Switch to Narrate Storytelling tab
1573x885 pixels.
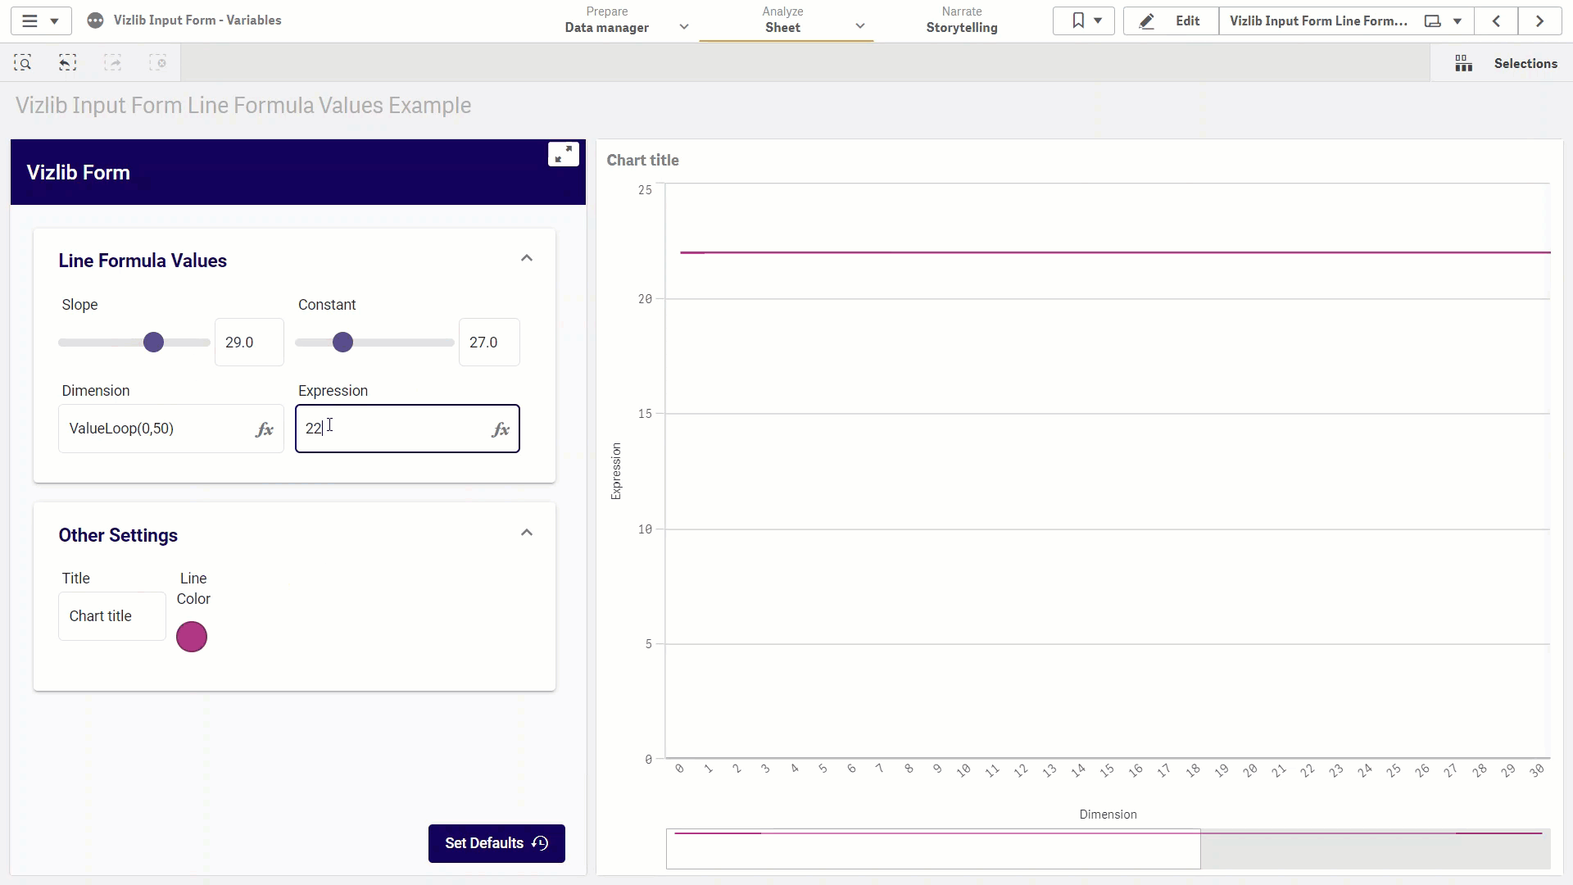[x=962, y=20]
